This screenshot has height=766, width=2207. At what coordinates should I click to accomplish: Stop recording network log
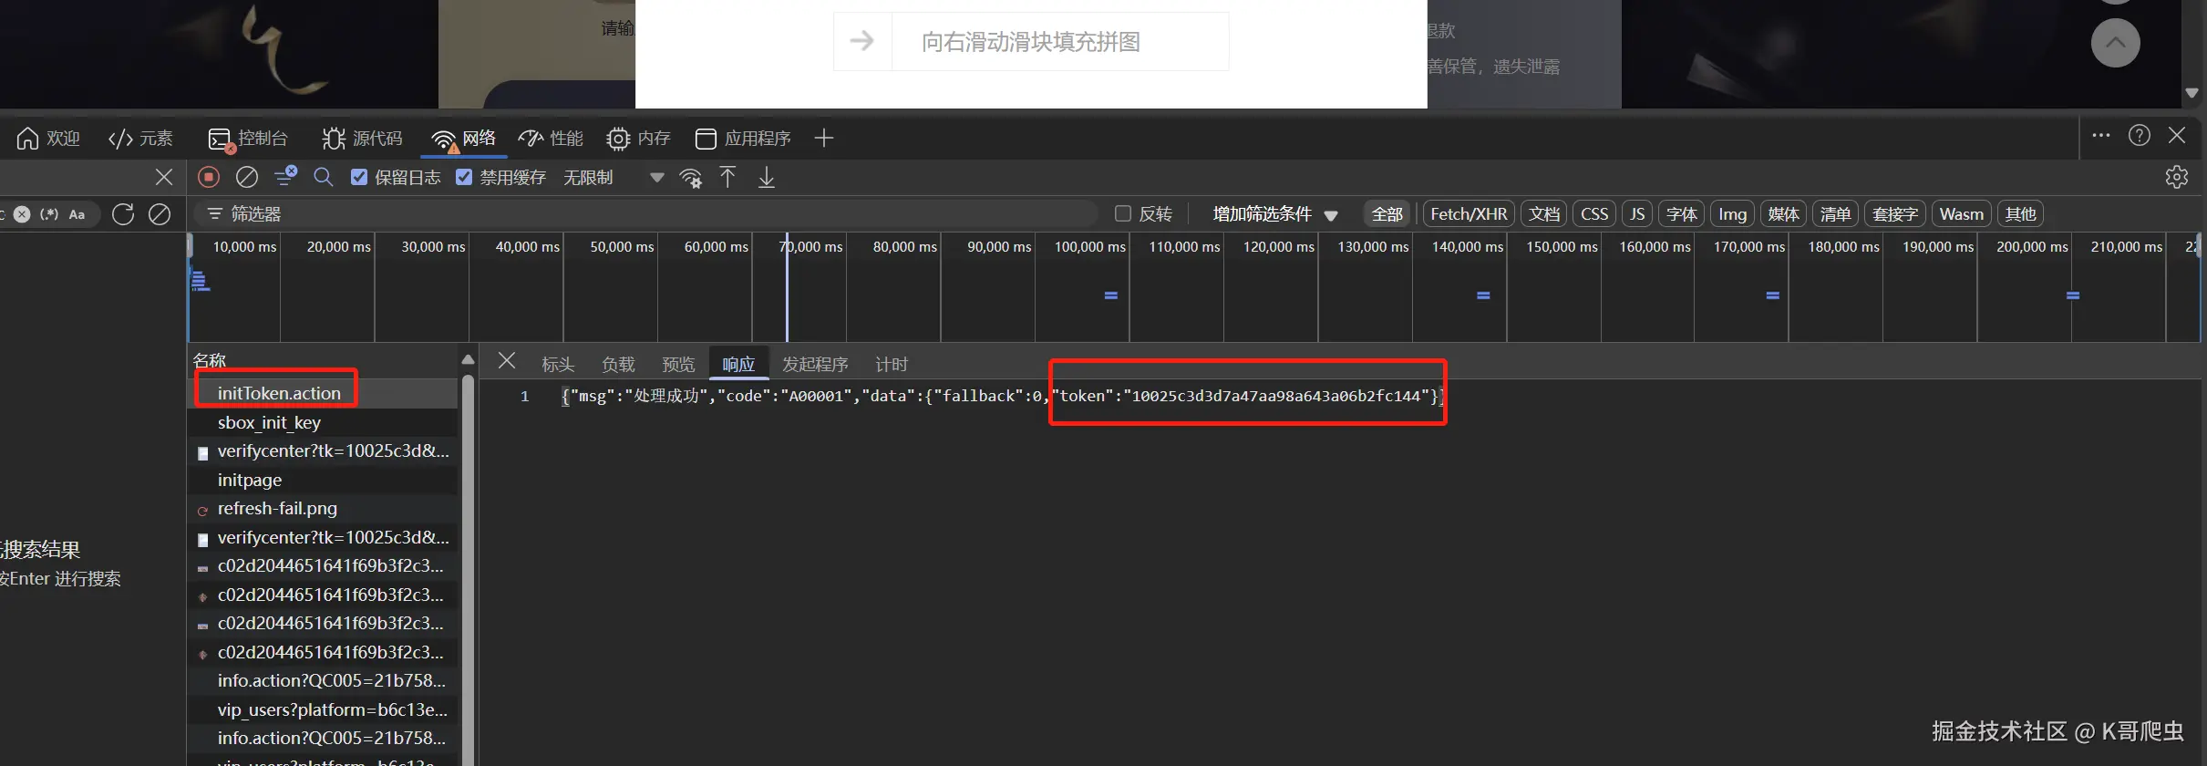pyautogui.click(x=209, y=177)
